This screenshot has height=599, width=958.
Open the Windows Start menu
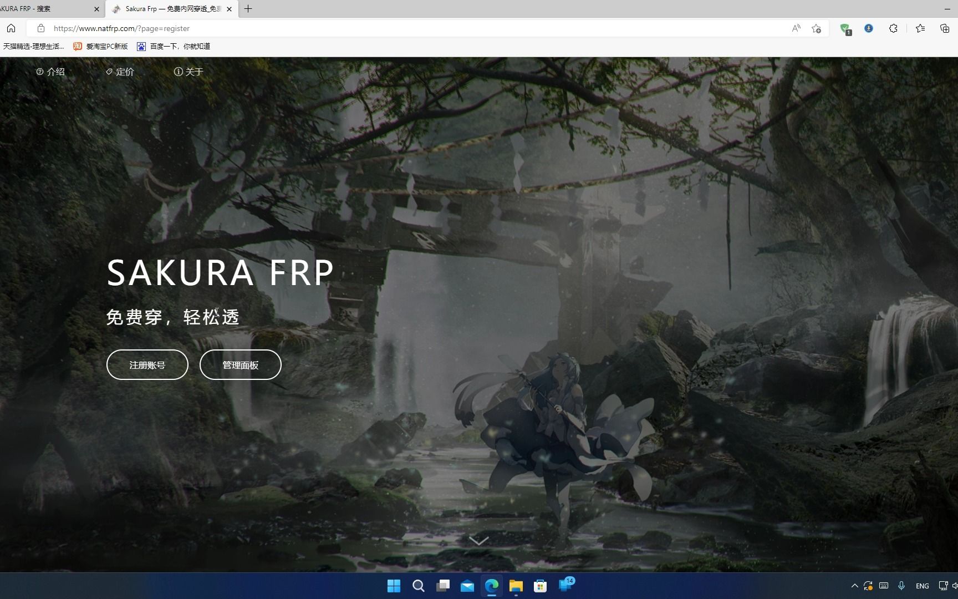click(x=394, y=586)
